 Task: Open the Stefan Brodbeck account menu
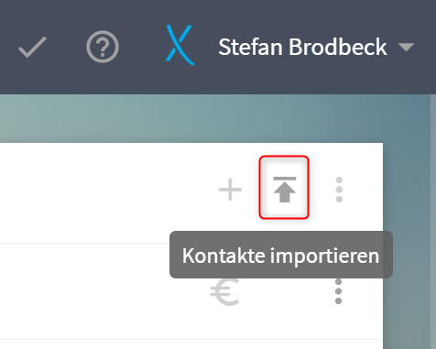pos(302,48)
